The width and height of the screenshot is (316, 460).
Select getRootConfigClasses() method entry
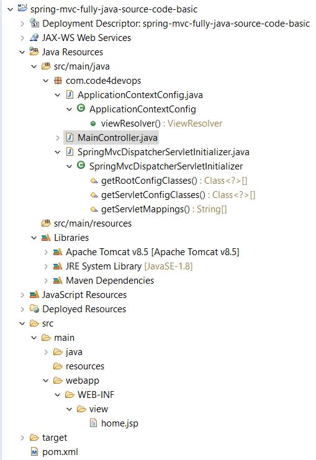169,181
